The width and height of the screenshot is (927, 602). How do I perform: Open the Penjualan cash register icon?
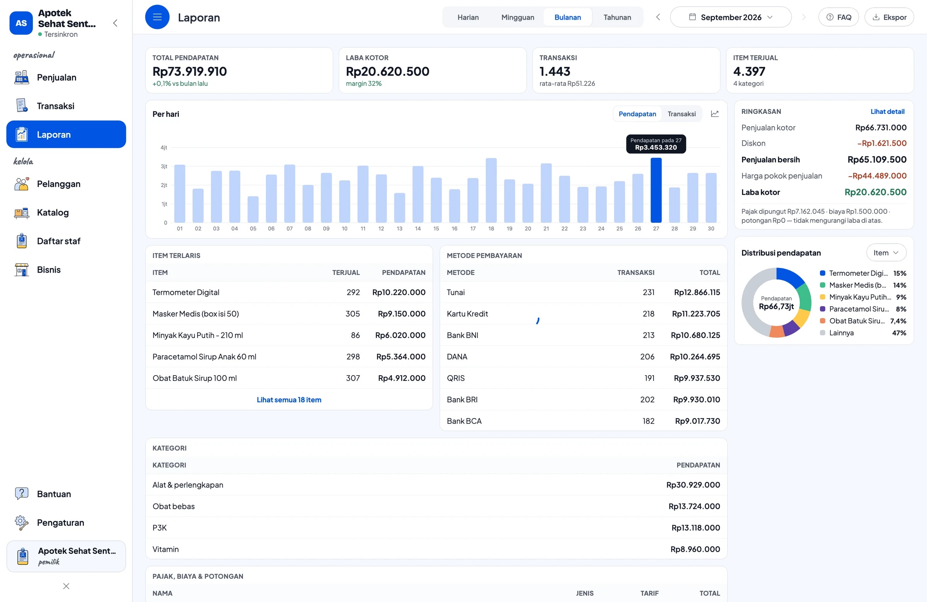(x=21, y=77)
